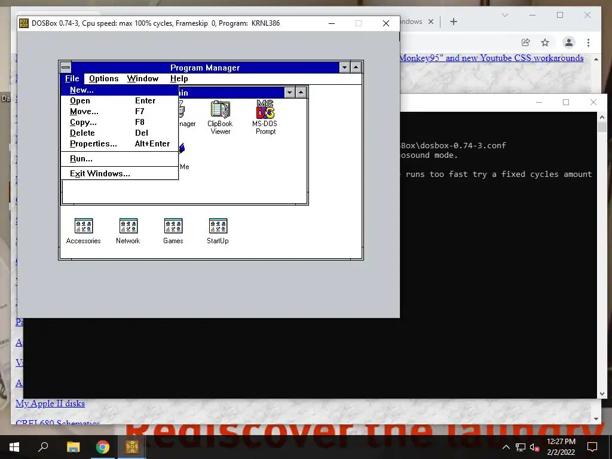The image size is (612, 459).
Task: Open Chrome three-dot menu
Action: coord(588,42)
